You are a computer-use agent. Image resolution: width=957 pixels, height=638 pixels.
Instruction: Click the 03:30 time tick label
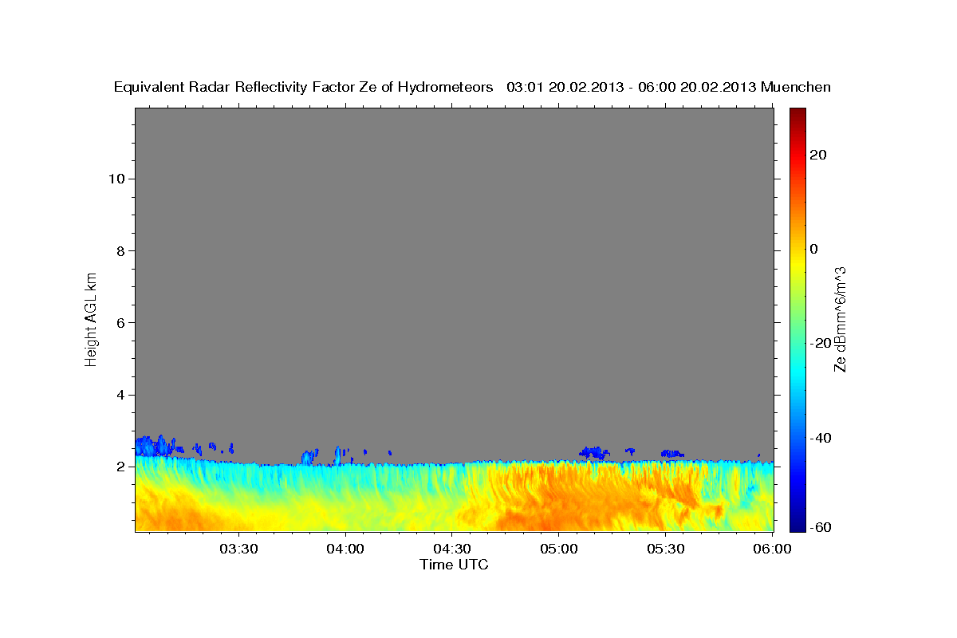(x=239, y=549)
